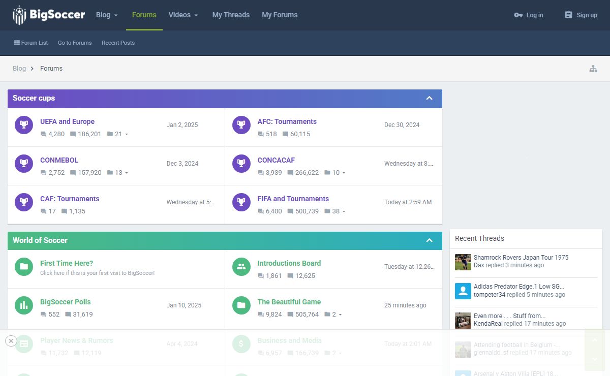The height and width of the screenshot is (376, 610).
Task: Click Go to Forums link
Action: (x=75, y=43)
